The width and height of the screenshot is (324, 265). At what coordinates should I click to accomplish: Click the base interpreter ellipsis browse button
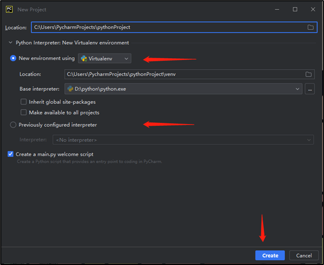click(x=310, y=89)
